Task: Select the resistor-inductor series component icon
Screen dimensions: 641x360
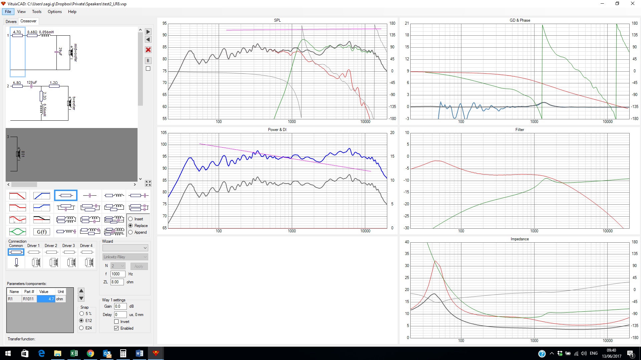Action: coord(114,196)
